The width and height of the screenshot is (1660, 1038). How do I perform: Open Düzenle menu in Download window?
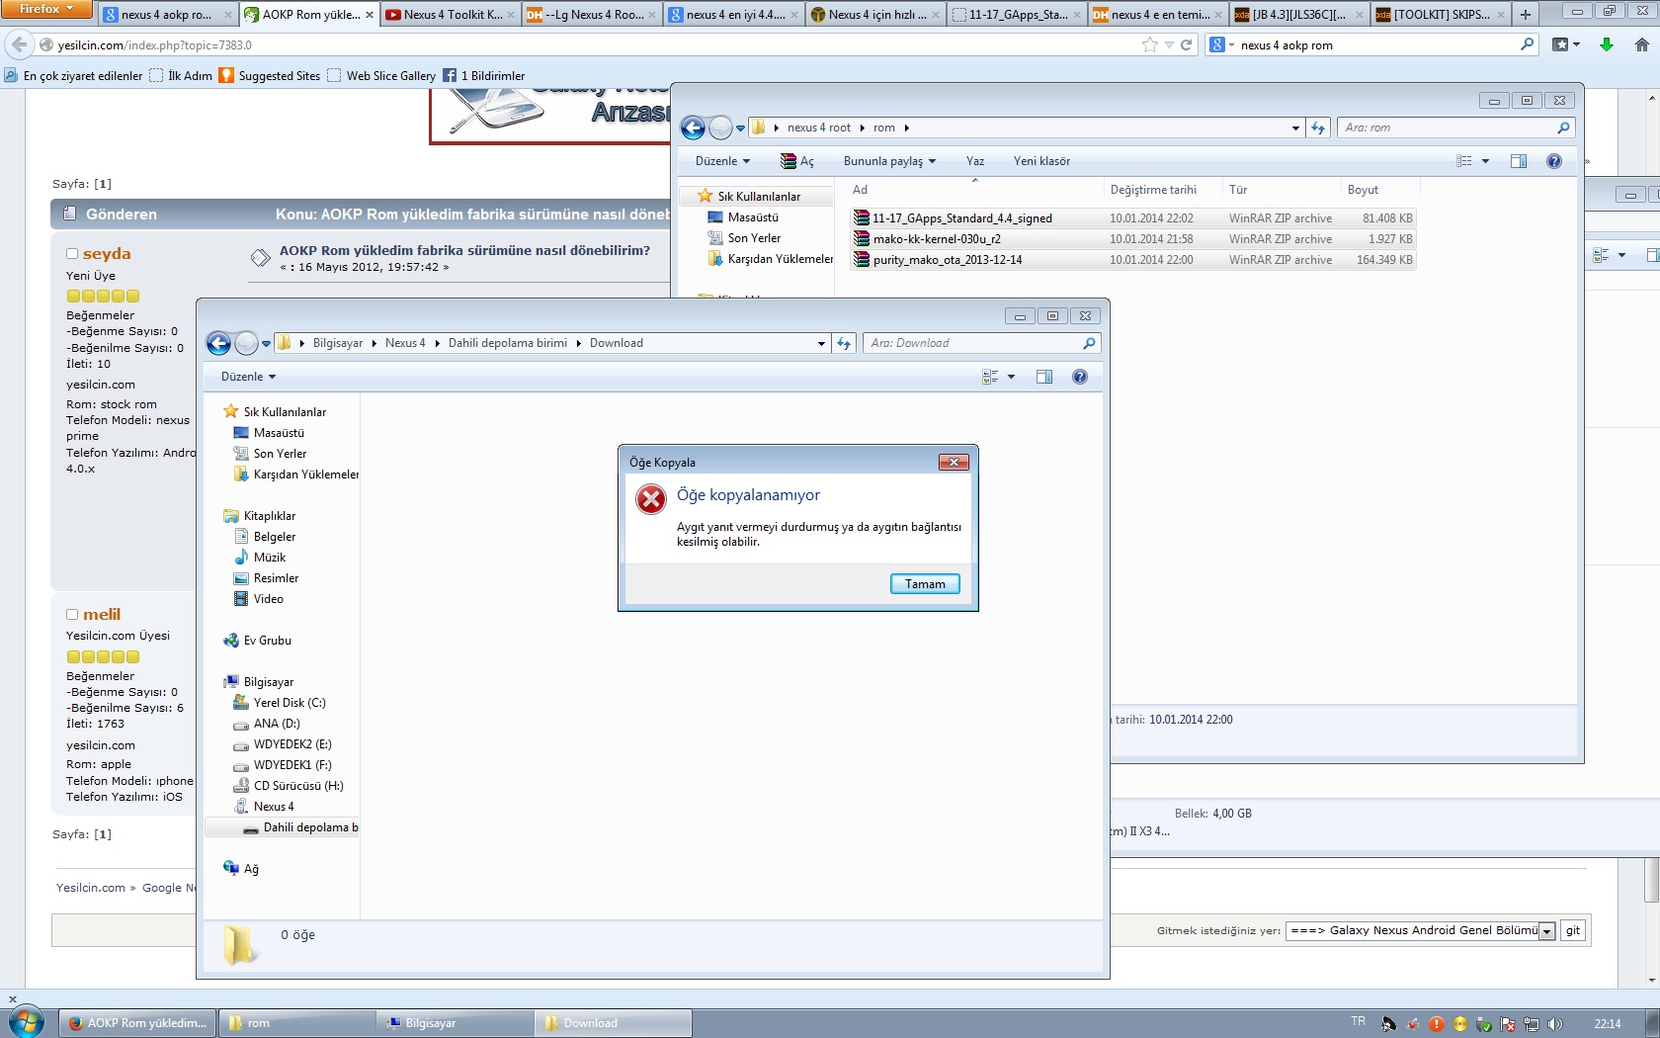248,377
